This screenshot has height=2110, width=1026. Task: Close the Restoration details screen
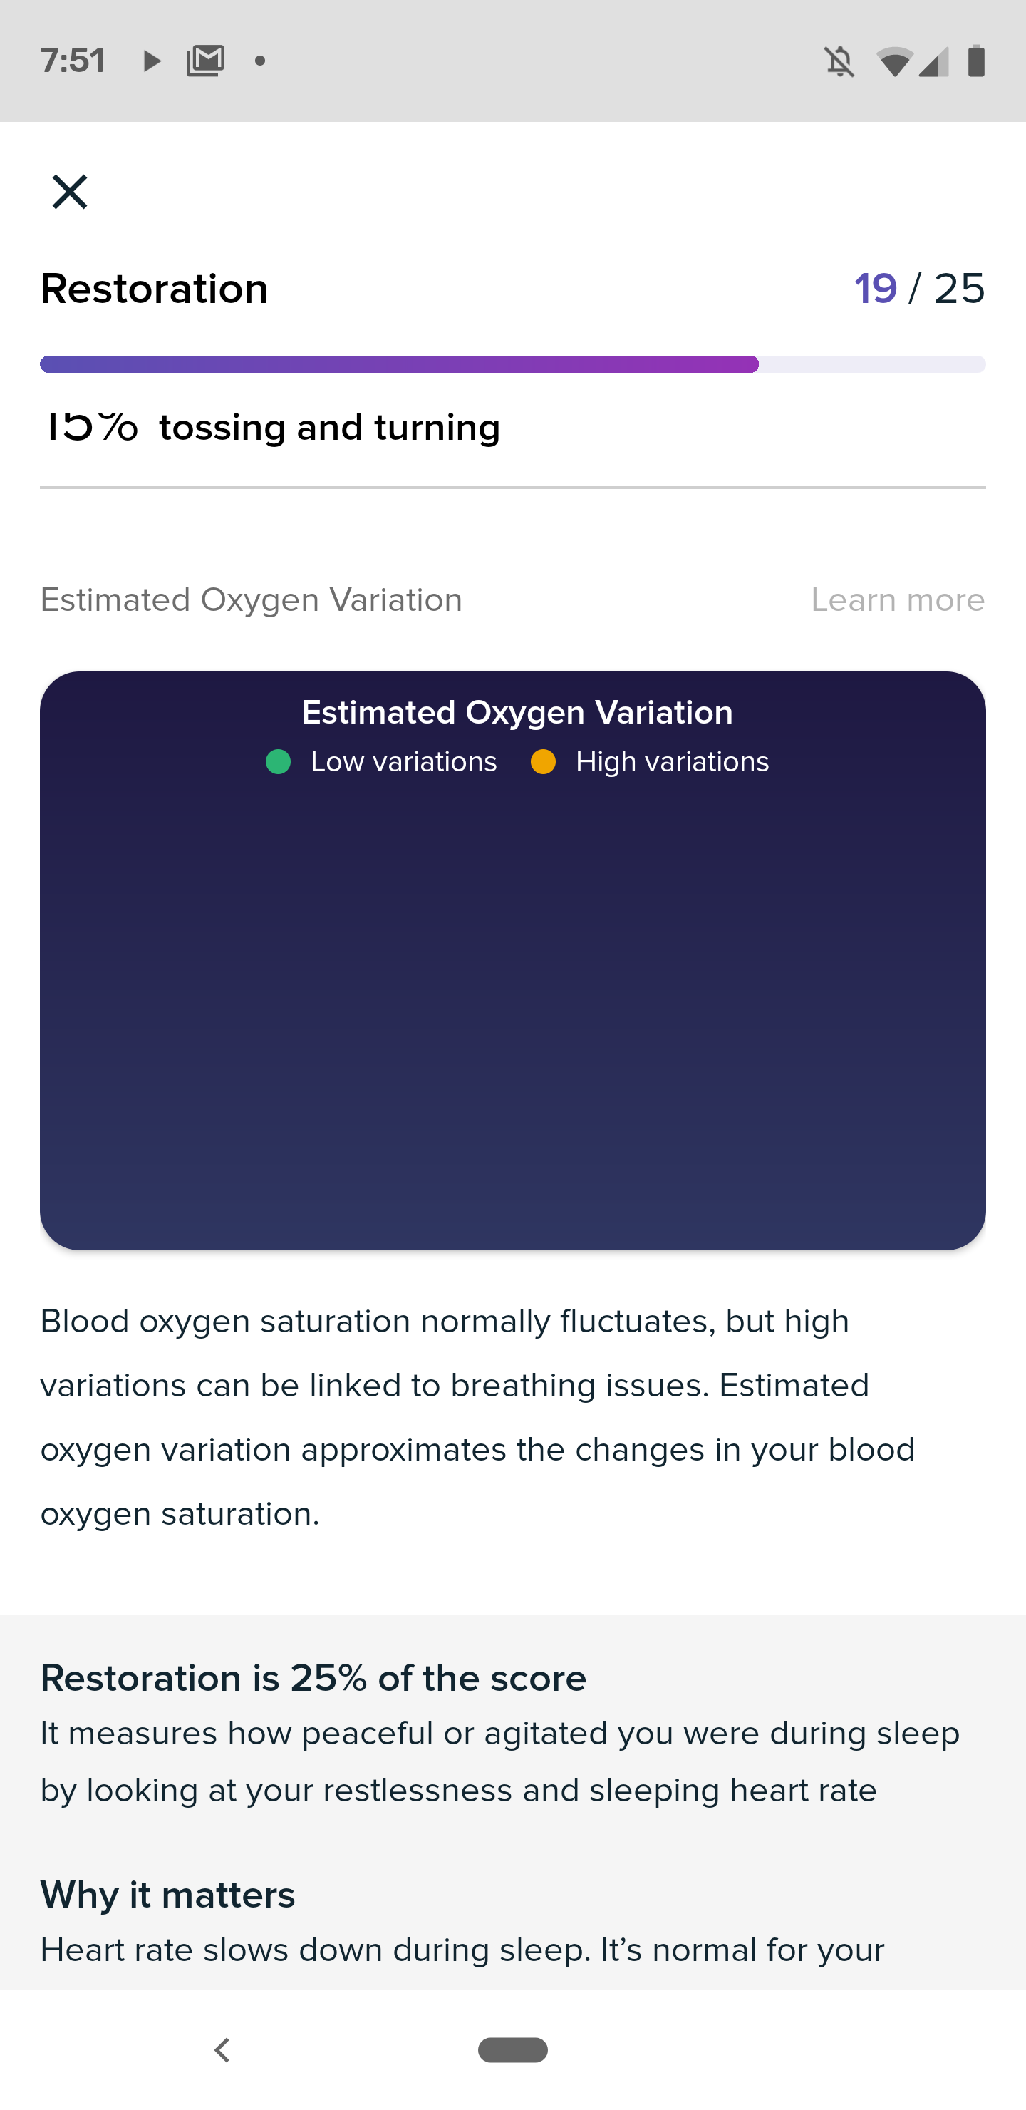pos(70,192)
